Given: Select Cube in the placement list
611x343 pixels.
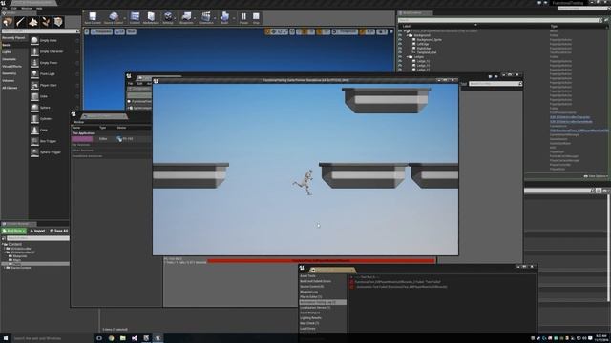Looking at the screenshot, I should [55, 96].
